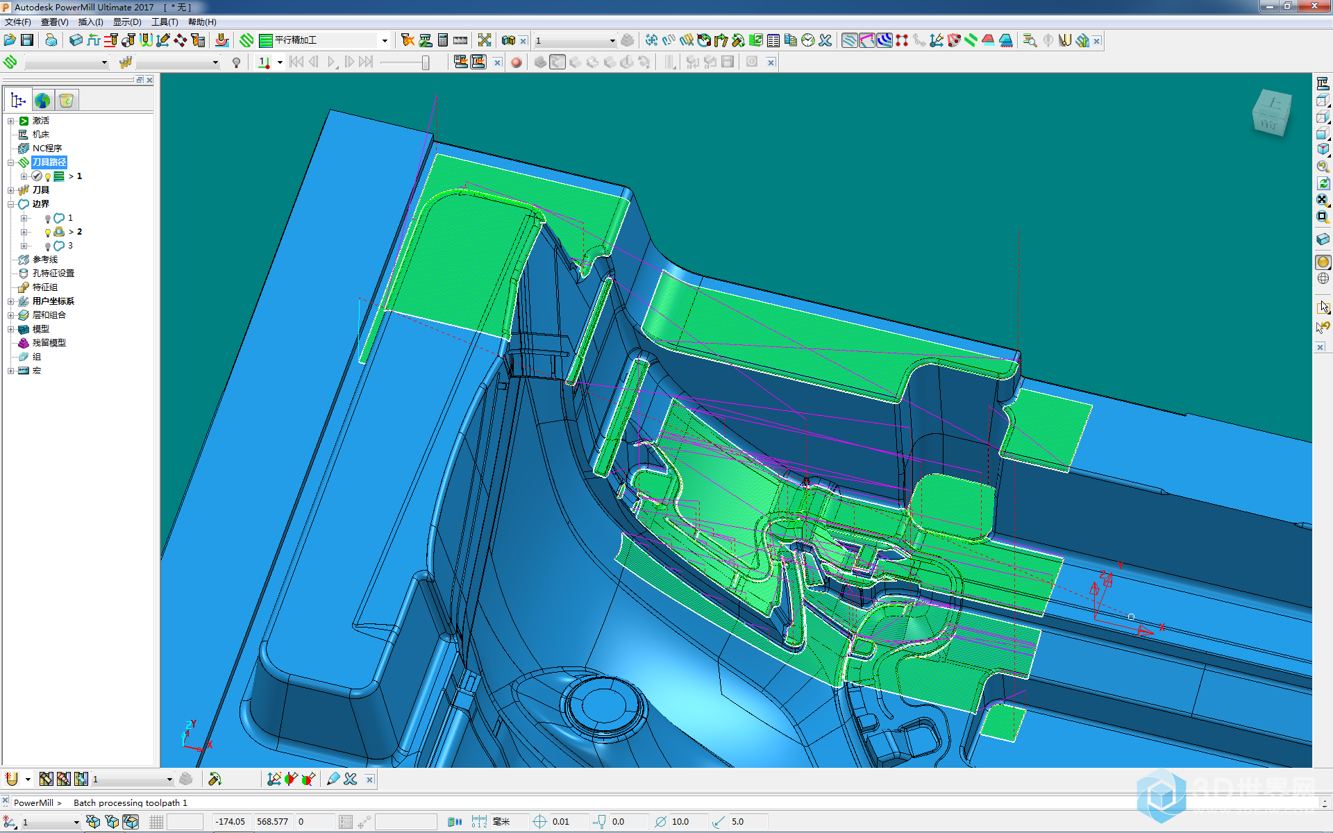Expand the 用户坐标系 tree node
The image size is (1333, 833).
coord(10,301)
